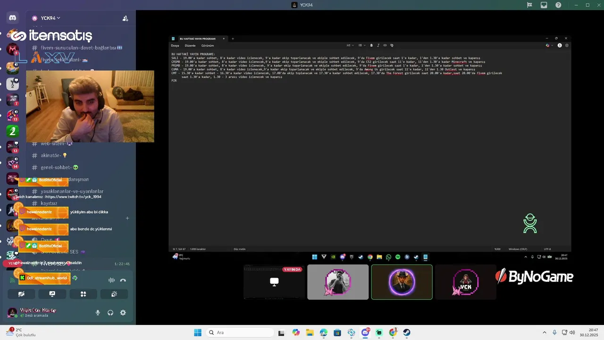
Task: Select the grey server icon labeled 2
Action: pyautogui.click(x=13, y=84)
